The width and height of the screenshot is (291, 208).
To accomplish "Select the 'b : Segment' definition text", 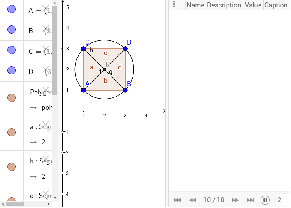I will (x=41, y=161).
